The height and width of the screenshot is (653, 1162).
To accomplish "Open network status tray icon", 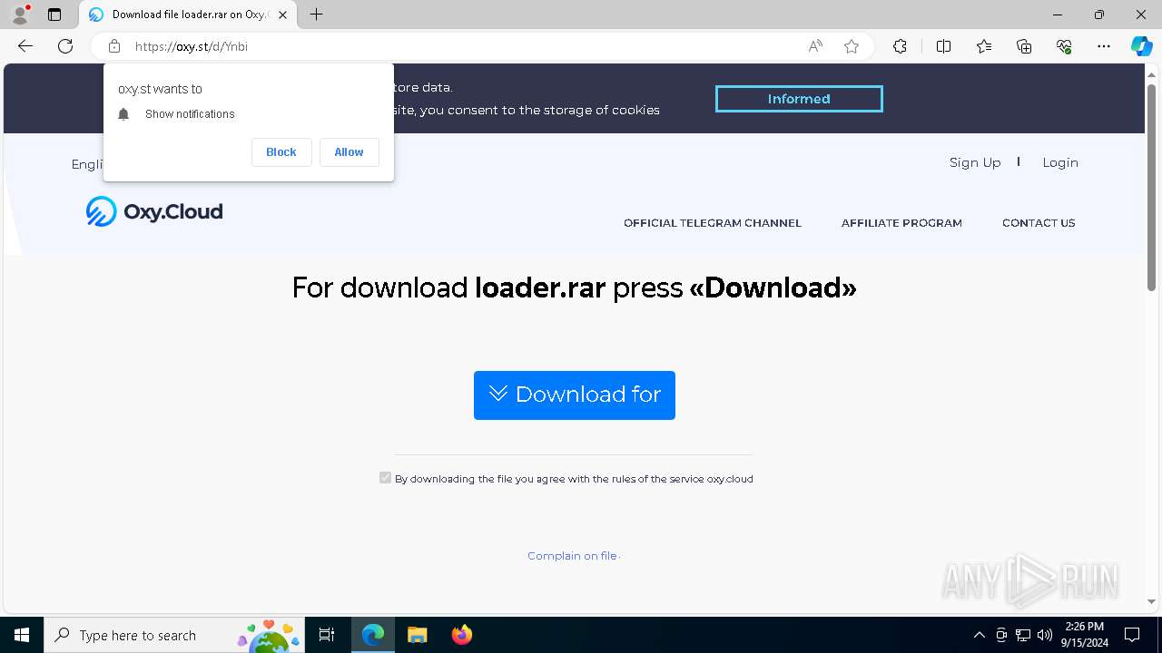I will pyautogui.click(x=1023, y=635).
